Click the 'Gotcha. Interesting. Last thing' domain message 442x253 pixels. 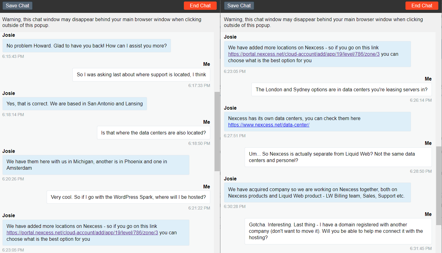point(338,231)
